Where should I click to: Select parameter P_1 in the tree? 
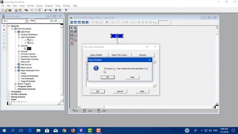[32, 40]
